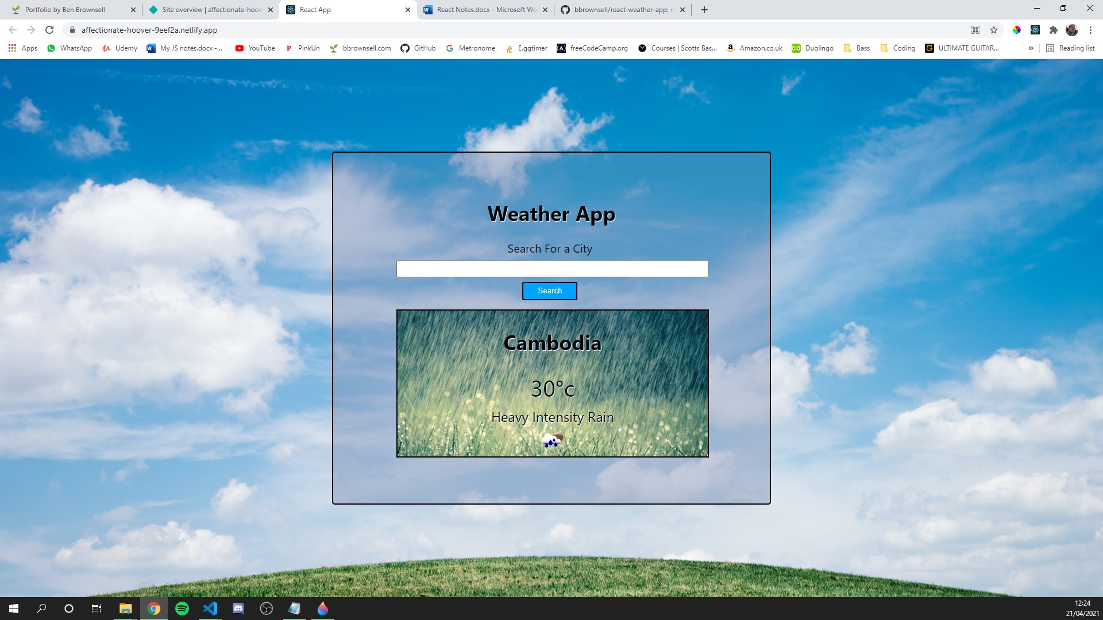Open the GitHub bookmark
The height and width of the screenshot is (620, 1103).
418,48
